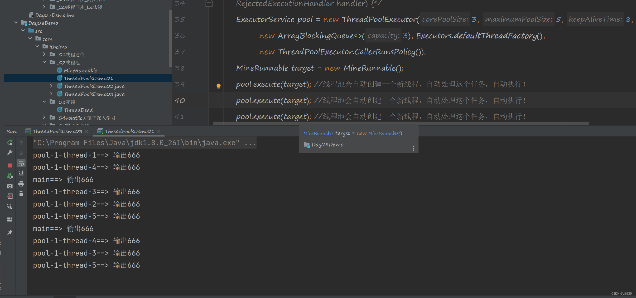The image size is (636, 298).
Task: Click the Day08Demo module name in tree
Action: (43, 23)
